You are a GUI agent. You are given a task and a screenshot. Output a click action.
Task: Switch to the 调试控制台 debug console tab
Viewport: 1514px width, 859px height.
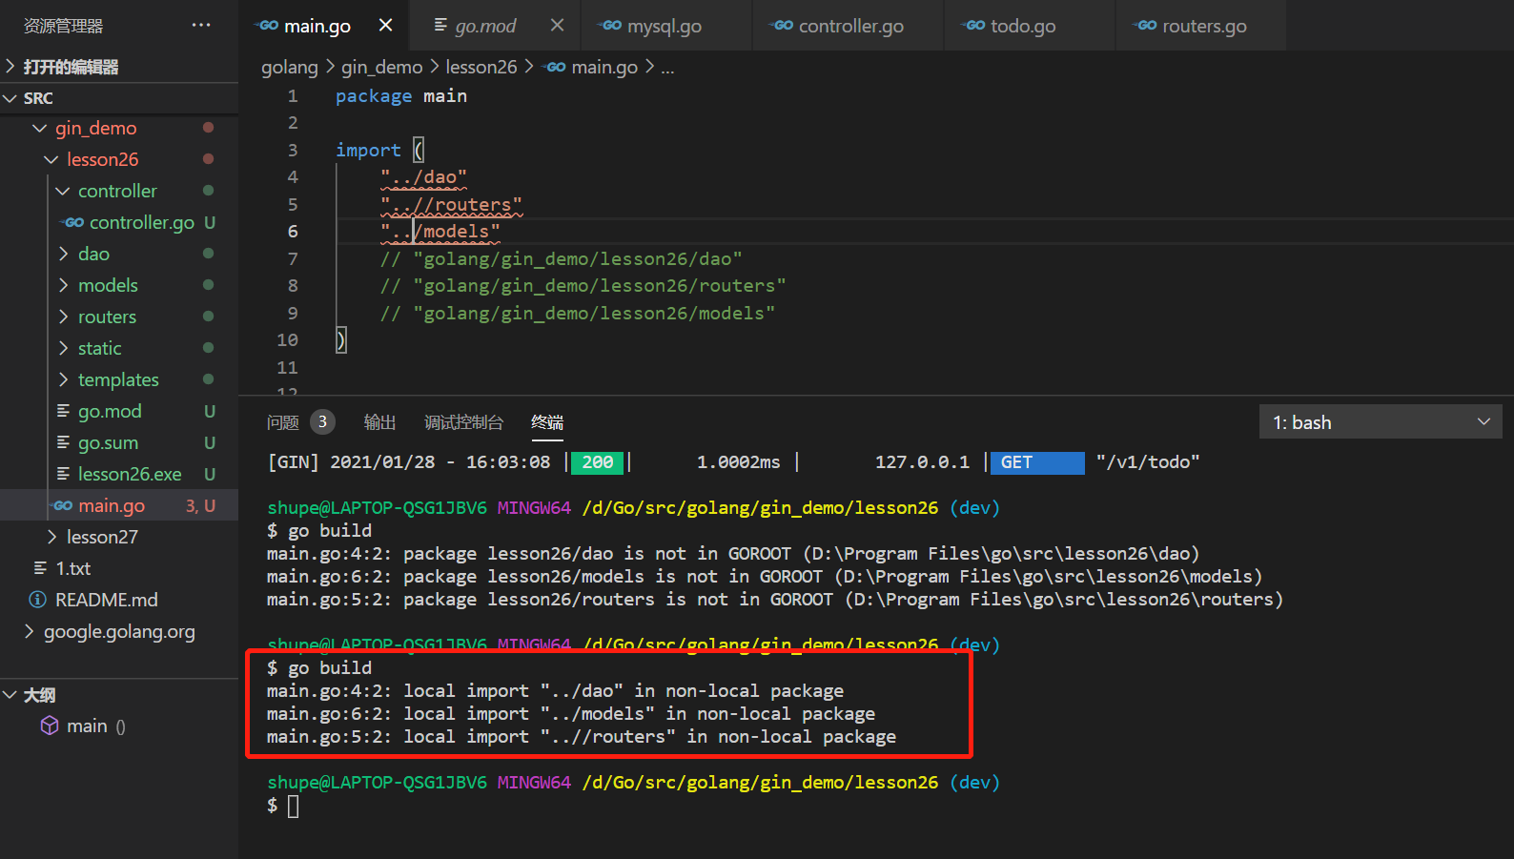click(463, 422)
